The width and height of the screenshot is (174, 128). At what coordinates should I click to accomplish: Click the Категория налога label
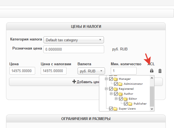pos(26,39)
